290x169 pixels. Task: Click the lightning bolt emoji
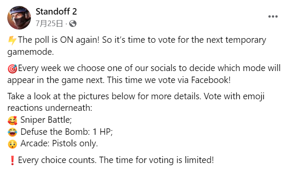point(12,40)
